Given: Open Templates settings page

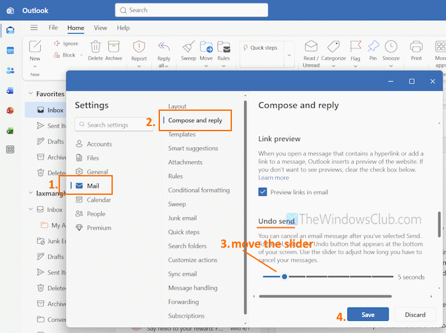Looking at the screenshot, I should coord(182,134).
